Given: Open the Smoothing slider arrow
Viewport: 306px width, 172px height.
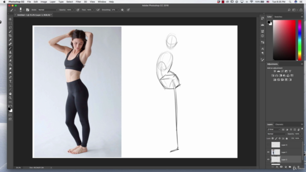Looking at the screenshot, I should (x=118, y=10).
